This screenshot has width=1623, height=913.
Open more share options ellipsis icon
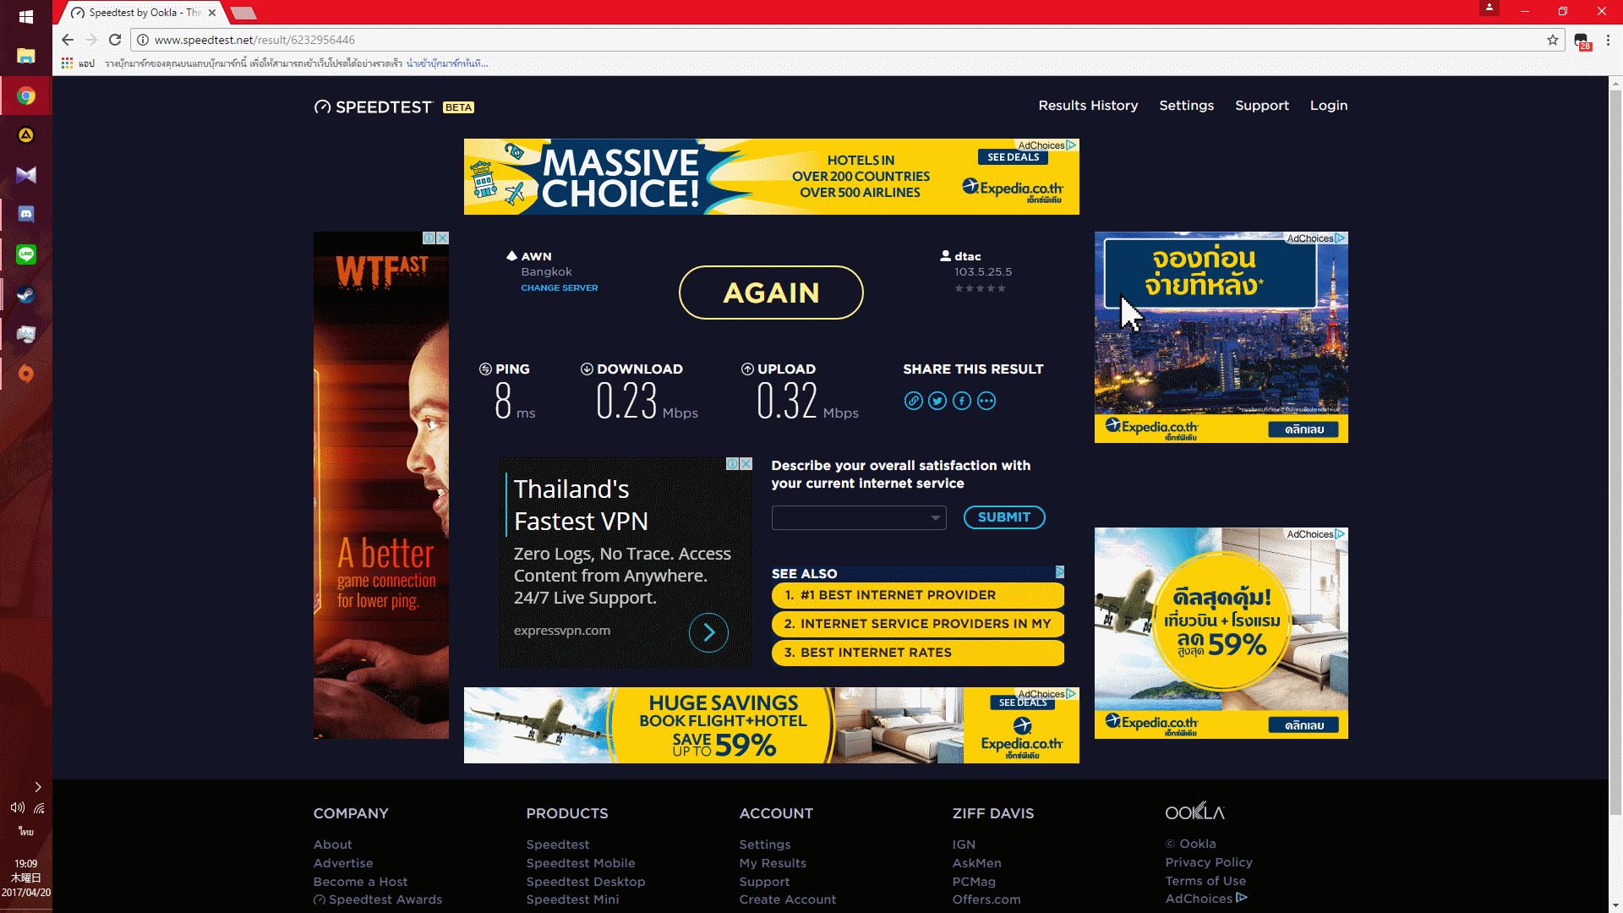(986, 401)
